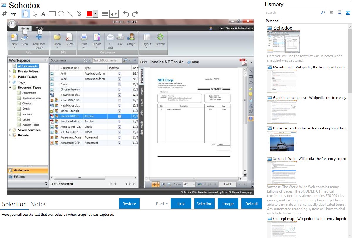Select the text annotation tool
This screenshot has width=352, height=238.
43,14
